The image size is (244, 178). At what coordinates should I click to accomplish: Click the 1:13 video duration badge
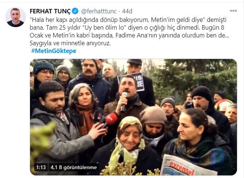41,167
